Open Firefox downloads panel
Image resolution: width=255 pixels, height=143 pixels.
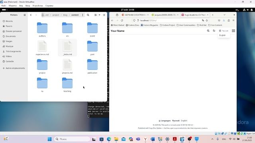point(224,20)
